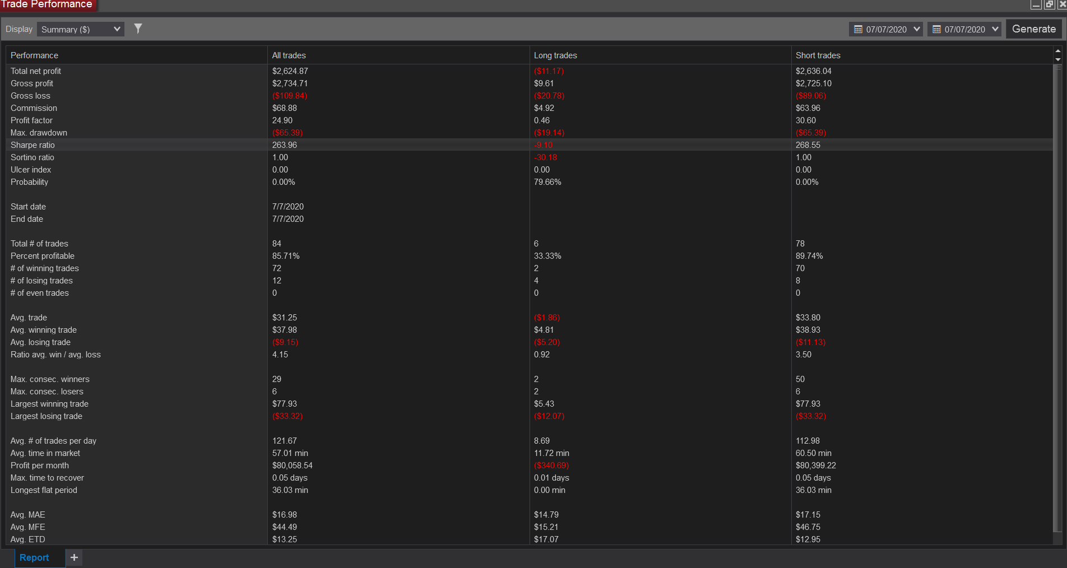
Task: Click the Long trades profit per month ($340.69)
Action: point(551,465)
